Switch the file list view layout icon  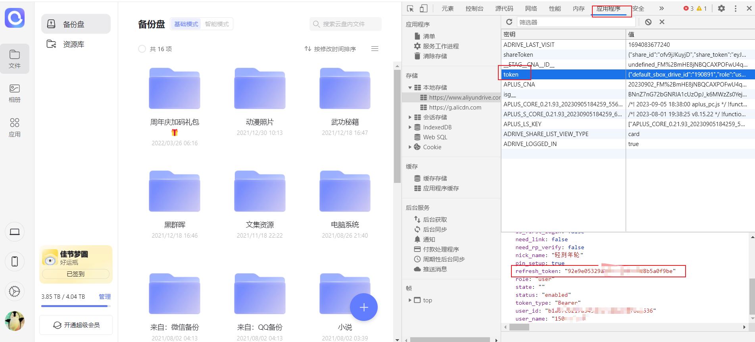(375, 49)
